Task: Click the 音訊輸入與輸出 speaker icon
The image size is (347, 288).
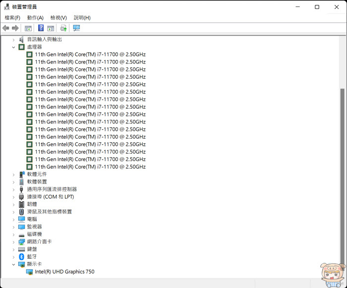Action: coord(21,40)
